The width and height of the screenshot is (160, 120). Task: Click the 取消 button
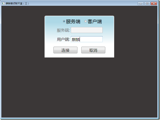(x=93, y=50)
